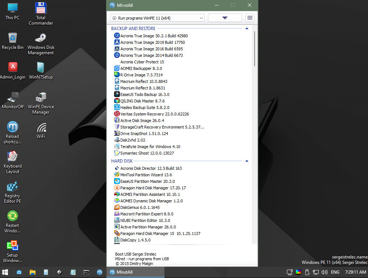Select StorageCraft Recovery Environment entry
Viewport: 368px width, 278px height.
click(x=162, y=127)
